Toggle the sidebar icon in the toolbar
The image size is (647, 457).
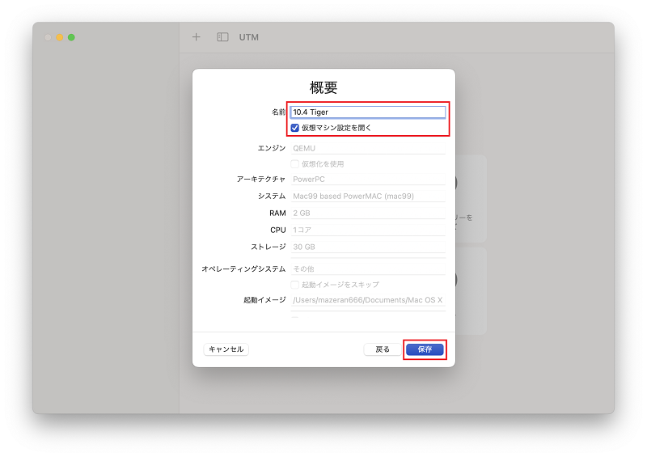pyautogui.click(x=222, y=37)
